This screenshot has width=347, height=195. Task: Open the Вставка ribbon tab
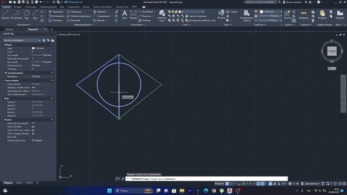point(18,7)
